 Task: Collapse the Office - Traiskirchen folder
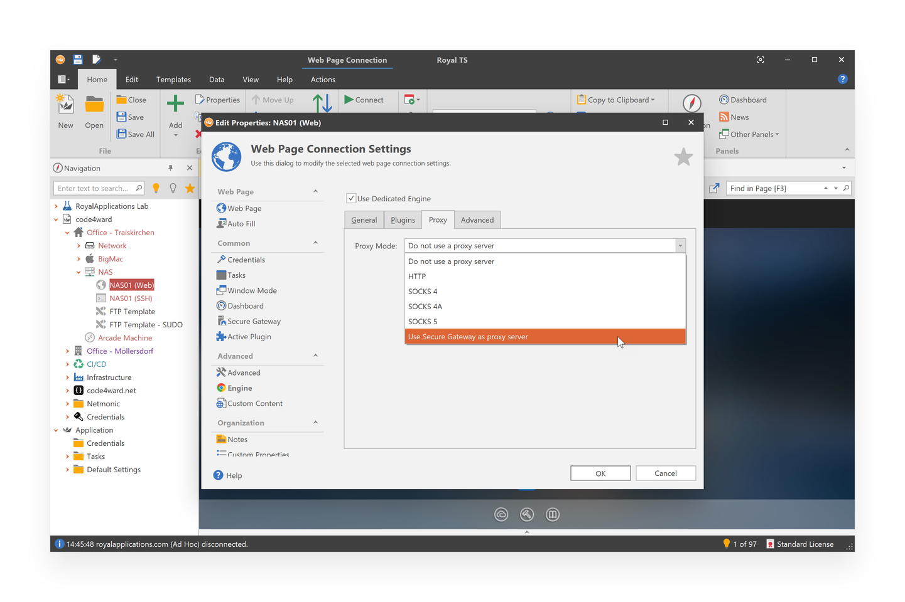click(67, 233)
